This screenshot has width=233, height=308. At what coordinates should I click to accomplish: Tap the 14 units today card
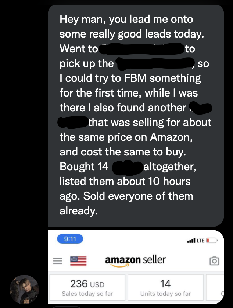(165, 288)
